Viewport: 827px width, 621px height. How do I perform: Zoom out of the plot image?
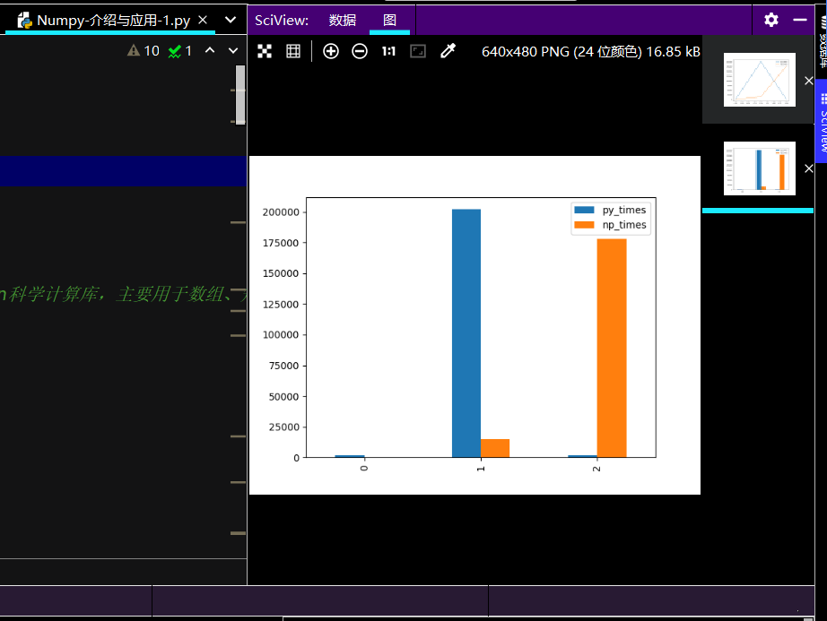360,51
